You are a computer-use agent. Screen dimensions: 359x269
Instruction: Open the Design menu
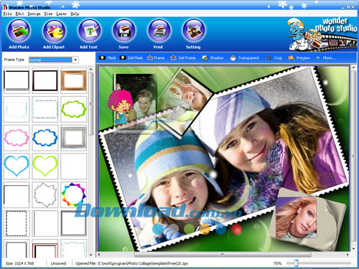34,14
